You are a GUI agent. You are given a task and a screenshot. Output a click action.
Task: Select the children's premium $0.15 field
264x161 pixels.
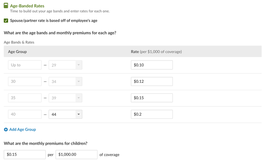25,155
